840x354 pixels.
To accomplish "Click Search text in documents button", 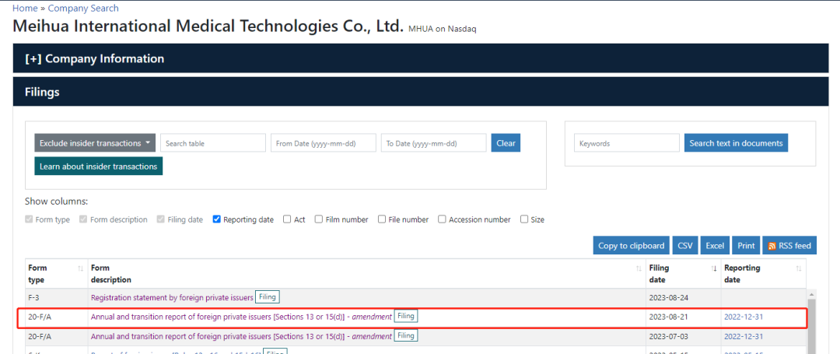I will pyautogui.click(x=736, y=143).
